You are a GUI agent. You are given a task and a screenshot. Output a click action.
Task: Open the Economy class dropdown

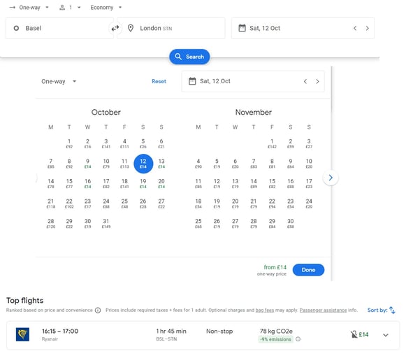coord(106,8)
